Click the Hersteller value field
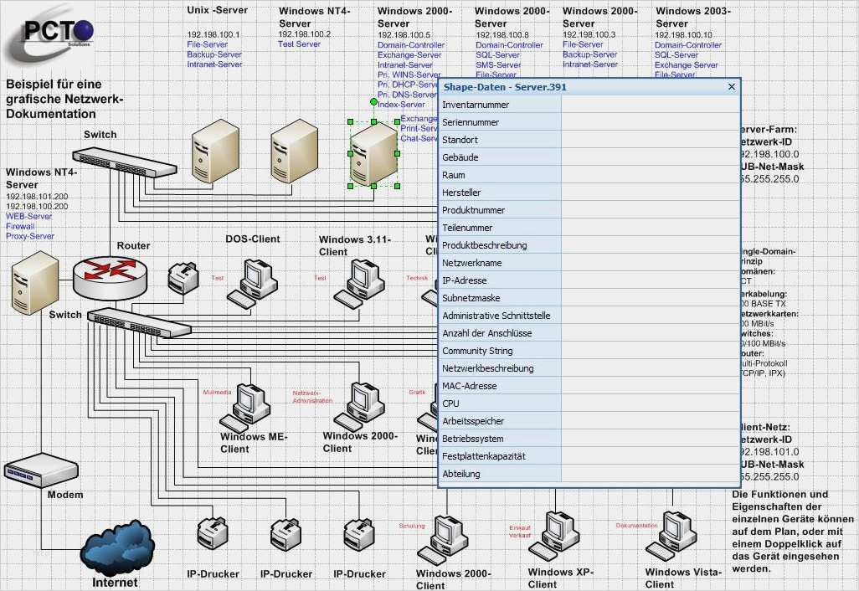The height and width of the screenshot is (591, 859). point(651,193)
